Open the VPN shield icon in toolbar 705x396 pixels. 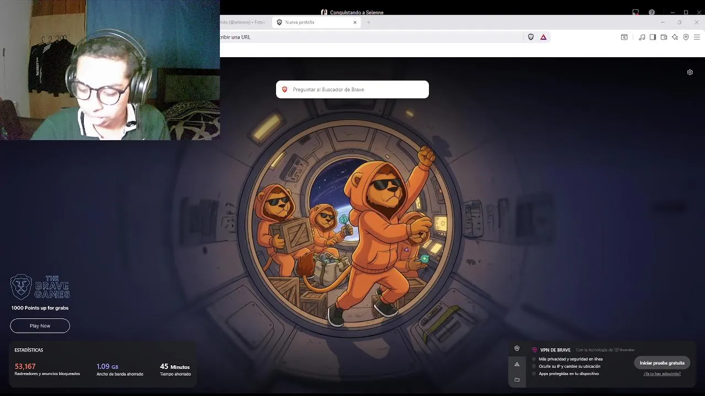[686, 37]
